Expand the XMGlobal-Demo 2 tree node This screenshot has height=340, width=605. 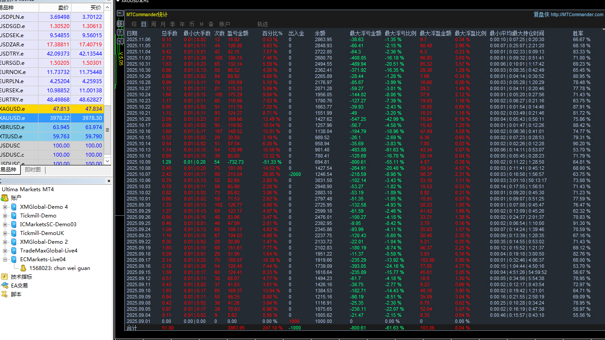point(5,242)
